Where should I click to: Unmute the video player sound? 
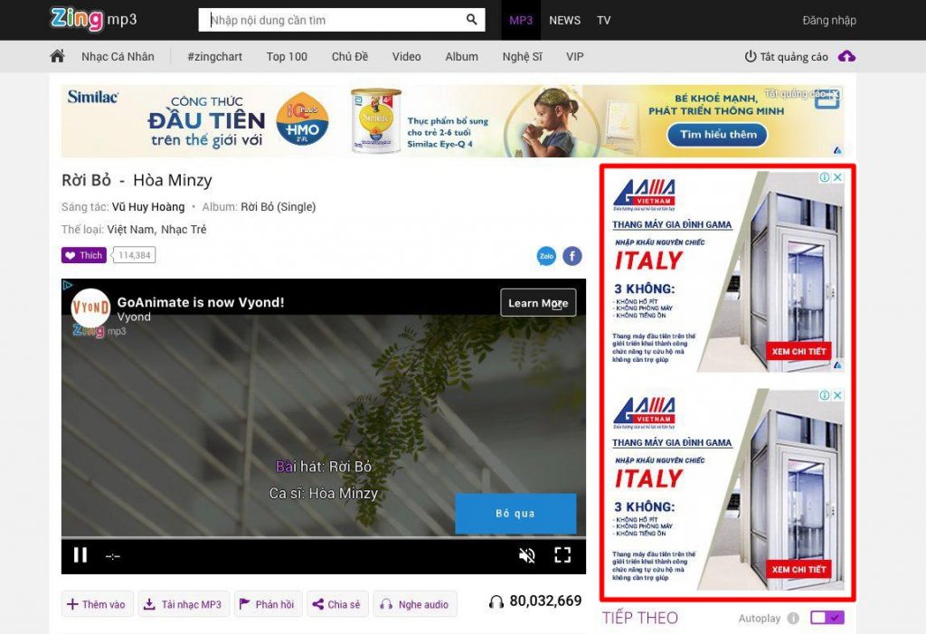click(x=527, y=554)
